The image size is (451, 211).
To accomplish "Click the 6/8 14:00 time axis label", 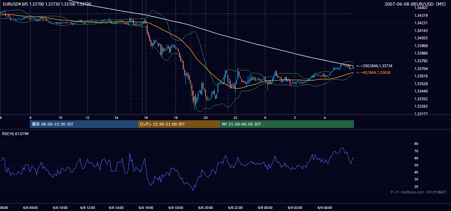I will click(x=116, y=207).
